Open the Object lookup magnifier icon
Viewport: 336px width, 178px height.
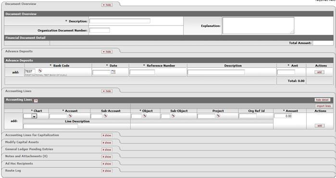click(144, 116)
